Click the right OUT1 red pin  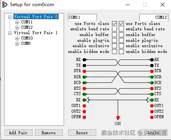152,106
